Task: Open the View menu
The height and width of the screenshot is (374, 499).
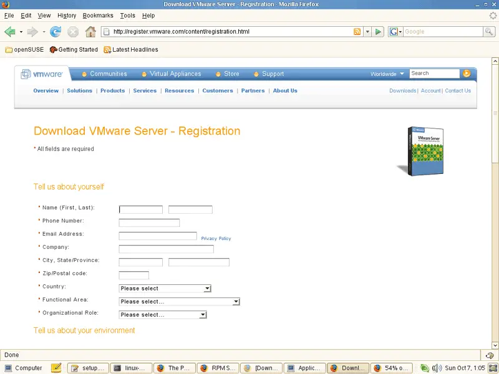Action: coord(44,16)
